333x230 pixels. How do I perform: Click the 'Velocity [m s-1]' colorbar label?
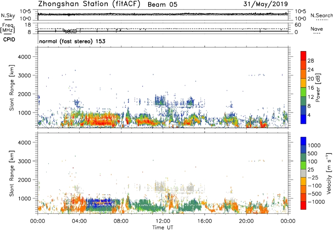(329, 173)
